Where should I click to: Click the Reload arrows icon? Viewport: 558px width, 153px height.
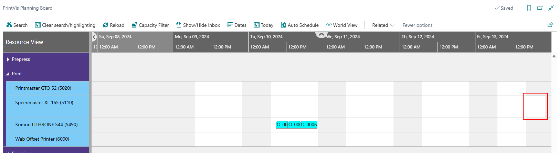point(106,25)
